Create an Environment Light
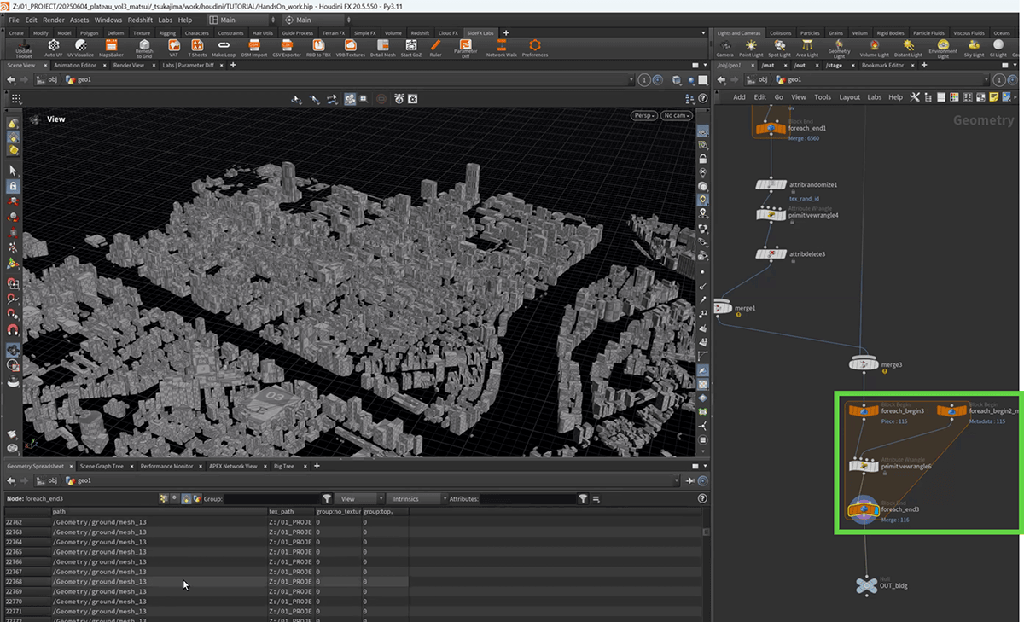Viewport: 1024px width, 622px height. click(x=943, y=46)
